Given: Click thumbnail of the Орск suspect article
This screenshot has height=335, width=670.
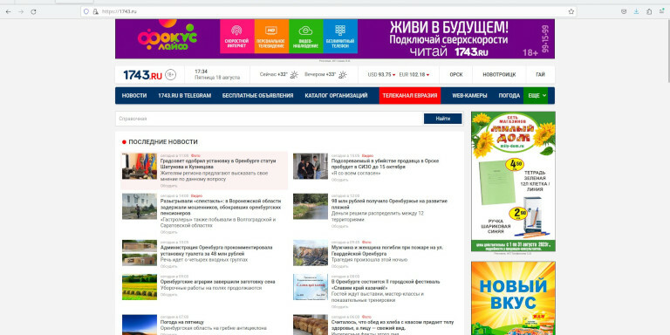Looking at the screenshot, I should (311, 166).
